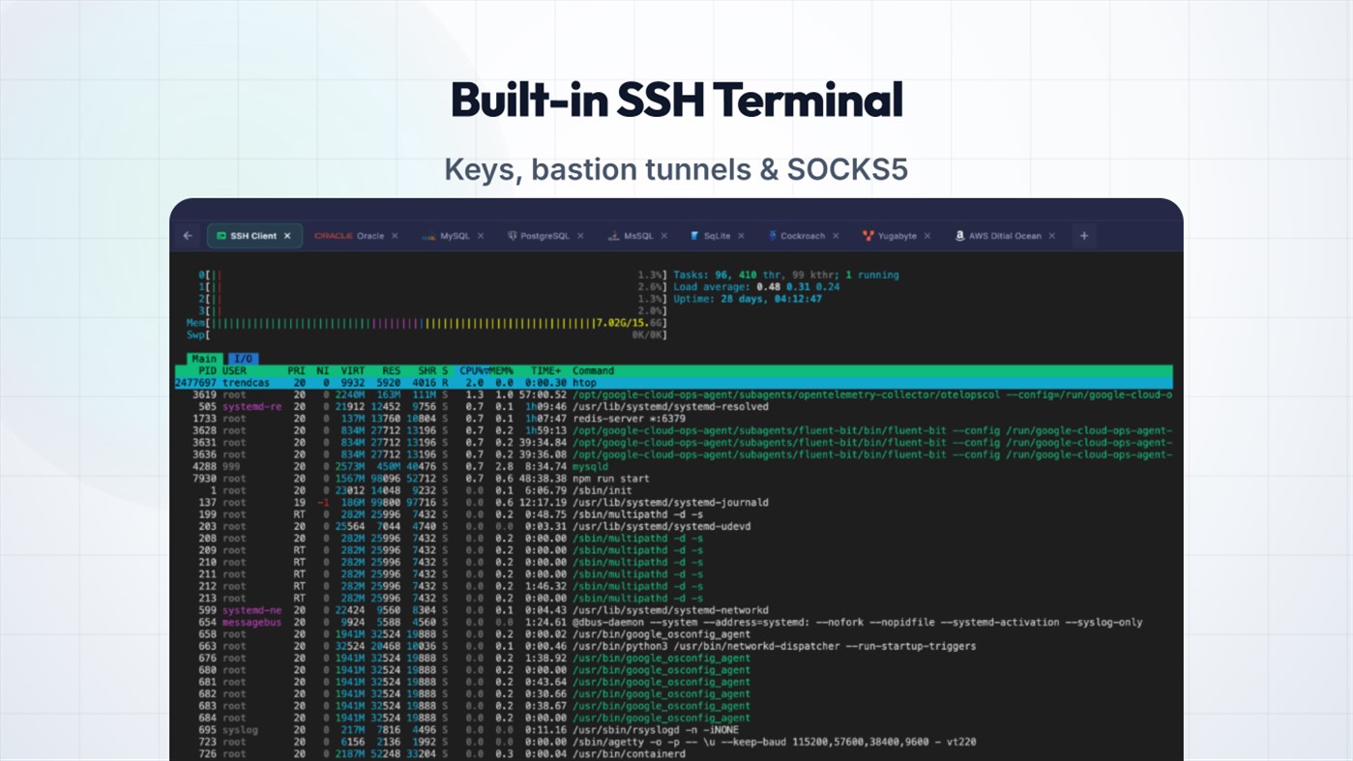Image resolution: width=1353 pixels, height=761 pixels.
Task: Switch to the Oracle tab
Action: (356, 236)
